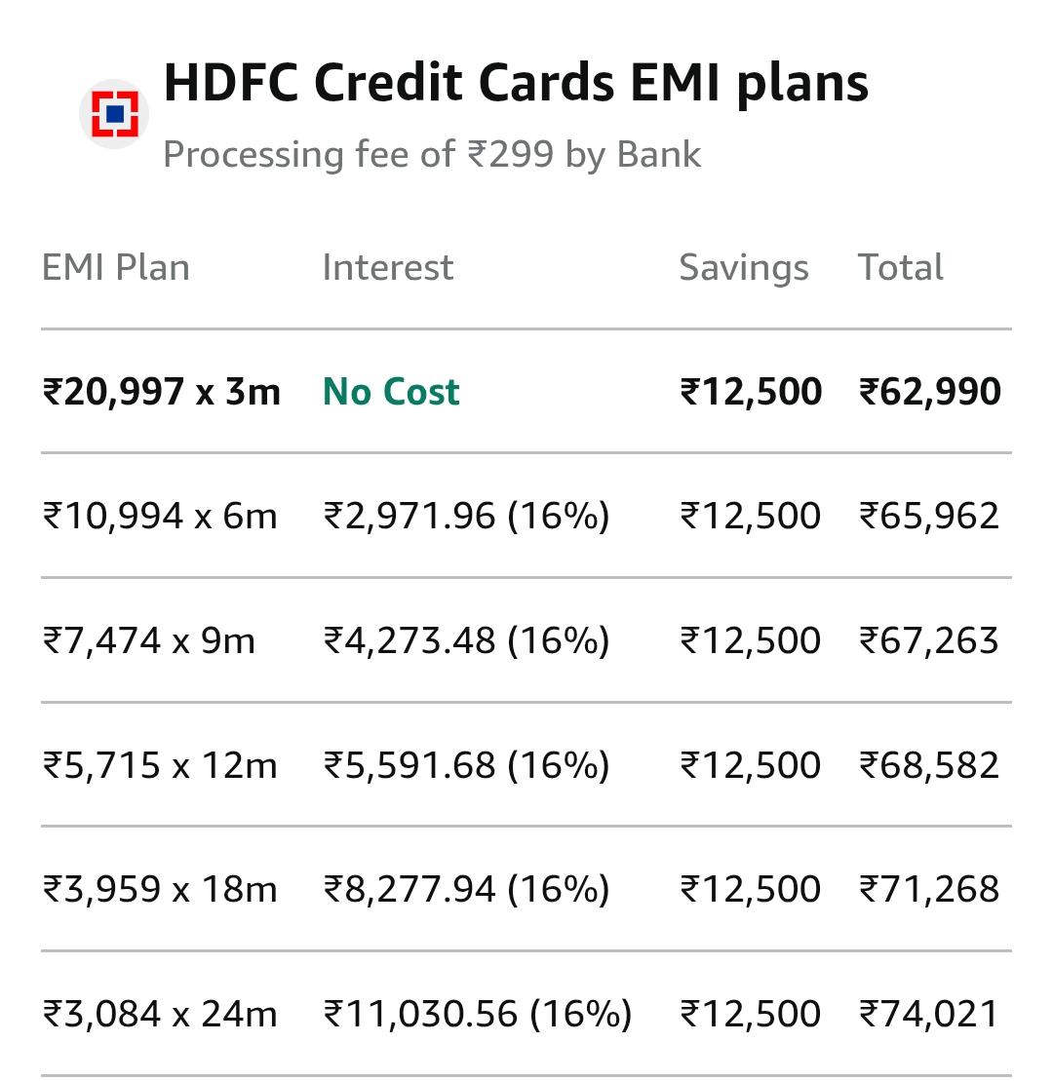Viewport: 1053px width, 1081px height.
Task: Tap the HDFC Bank logo icon
Action: 114,114
